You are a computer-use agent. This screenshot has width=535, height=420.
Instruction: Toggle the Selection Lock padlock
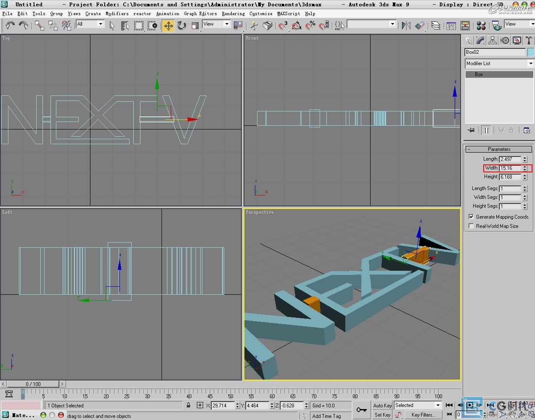188,405
